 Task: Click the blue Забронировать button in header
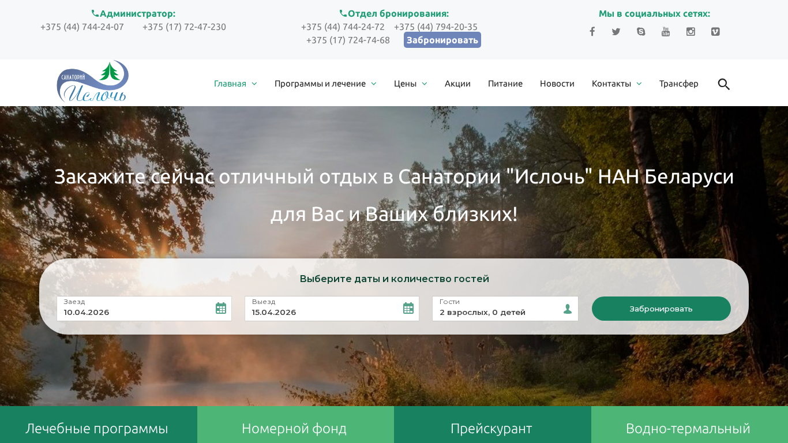coord(442,40)
